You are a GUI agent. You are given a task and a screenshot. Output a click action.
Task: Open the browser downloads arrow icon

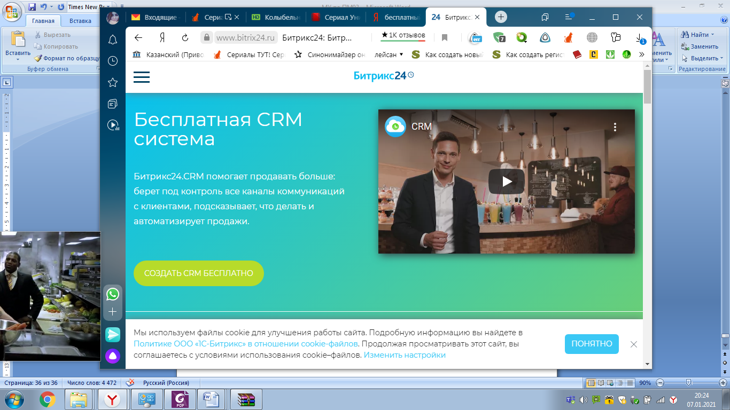pyautogui.click(x=640, y=37)
